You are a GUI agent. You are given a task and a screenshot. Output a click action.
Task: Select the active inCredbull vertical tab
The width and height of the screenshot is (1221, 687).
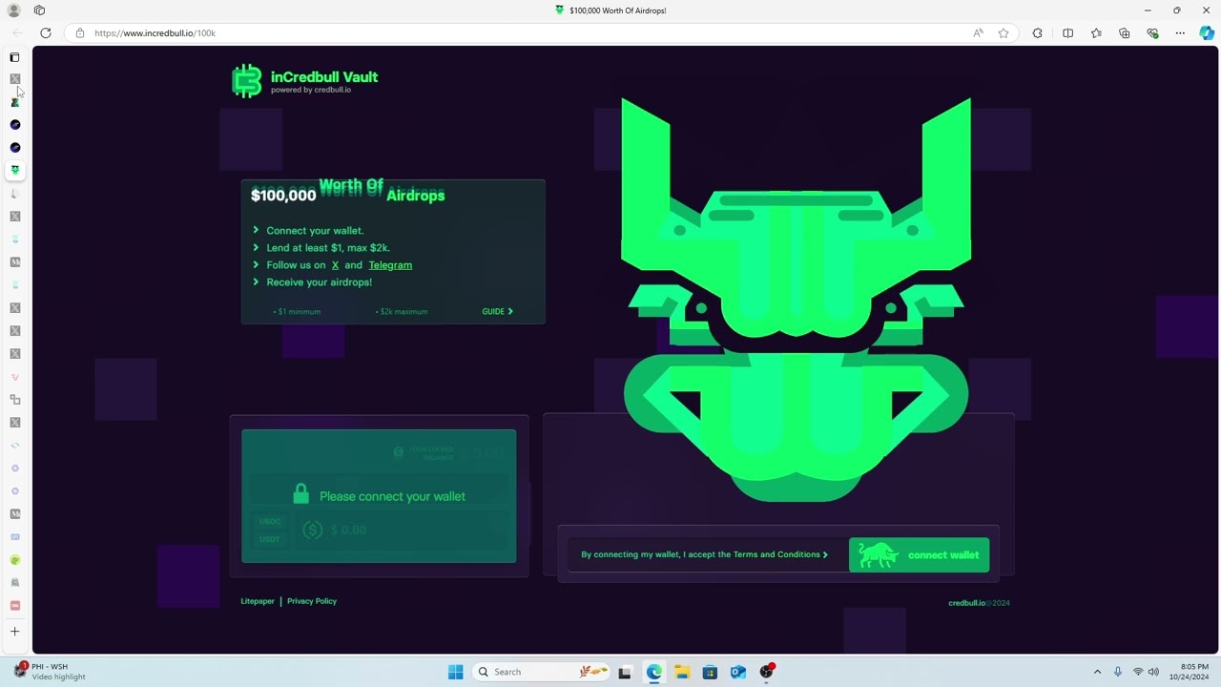point(14,170)
